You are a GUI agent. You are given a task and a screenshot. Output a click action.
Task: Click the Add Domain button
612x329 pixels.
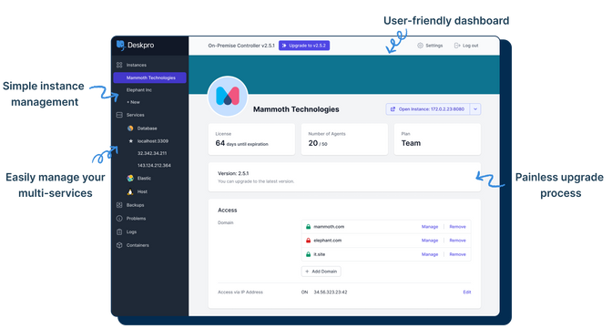pos(321,272)
